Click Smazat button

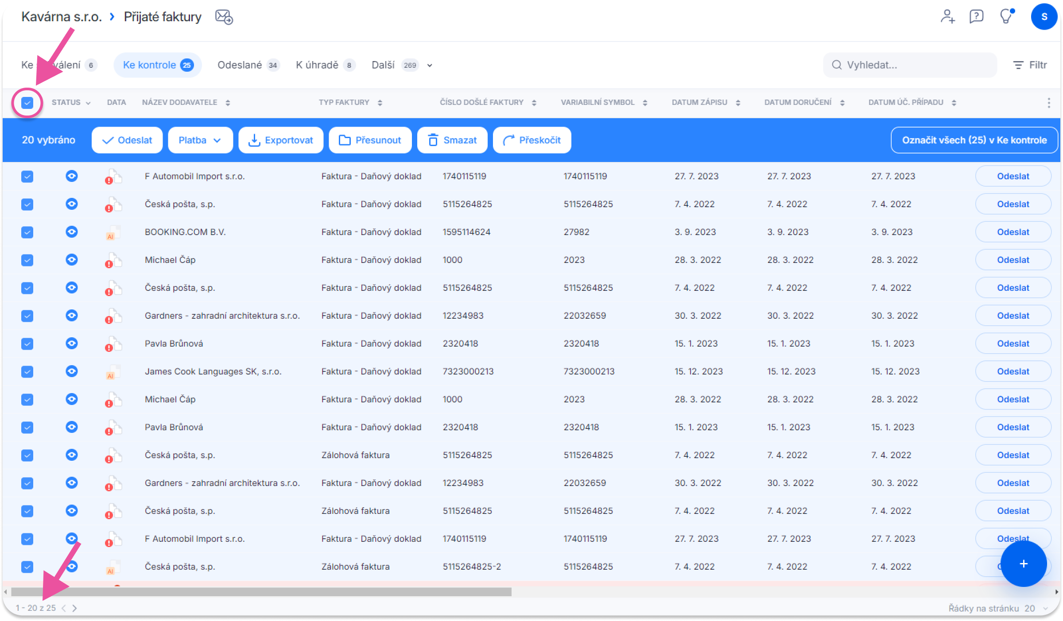452,140
